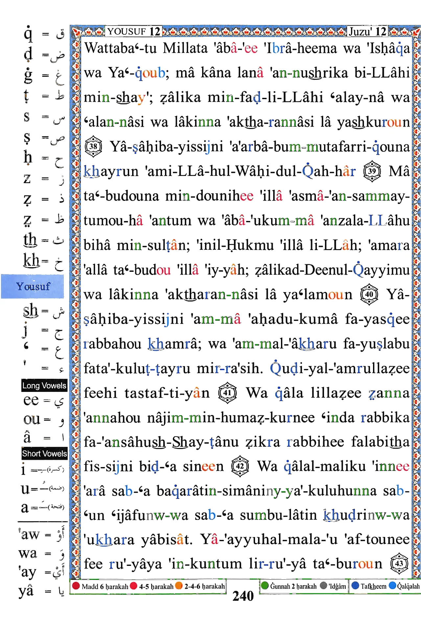Click the YOUSUF 12 header label
The image size is (421, 621).
pos(133,32)
